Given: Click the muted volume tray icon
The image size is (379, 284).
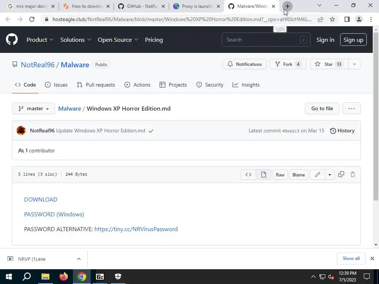Looking at the screenshot, I should [331, 277].
